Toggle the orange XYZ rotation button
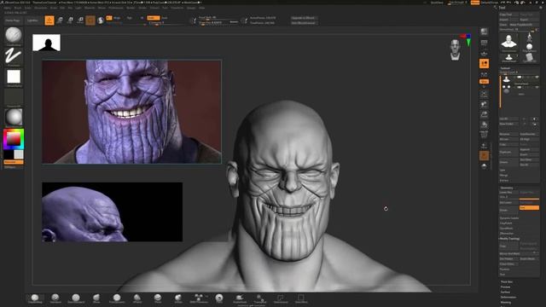 (484, 82)
